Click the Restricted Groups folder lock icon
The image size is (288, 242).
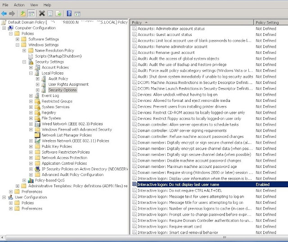click(37, 101)
